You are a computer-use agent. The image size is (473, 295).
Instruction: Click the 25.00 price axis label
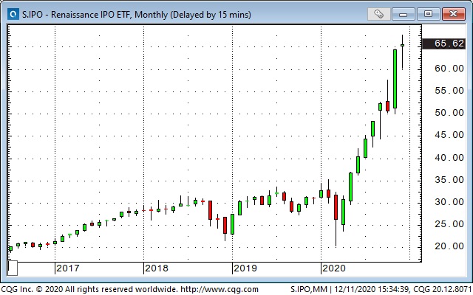pyautogui.click(x=449, y=224)
